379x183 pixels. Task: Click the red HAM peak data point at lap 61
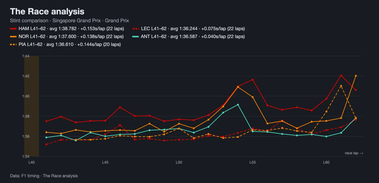(x=341, y=75)
